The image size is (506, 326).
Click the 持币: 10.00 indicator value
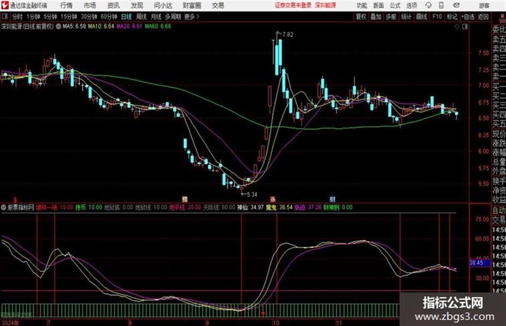click(88, 208)
